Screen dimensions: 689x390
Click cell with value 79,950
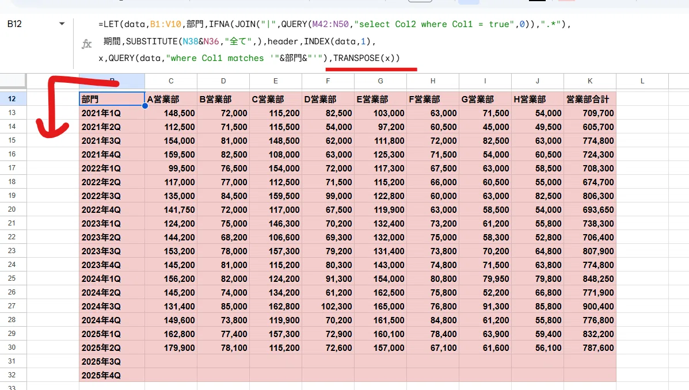point(485,278)
